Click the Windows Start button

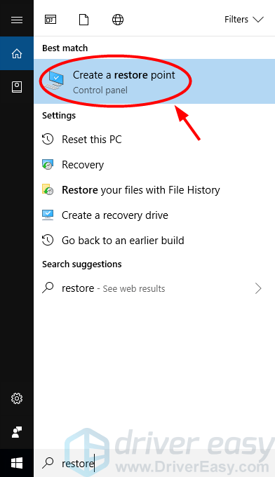coord(17,463)
